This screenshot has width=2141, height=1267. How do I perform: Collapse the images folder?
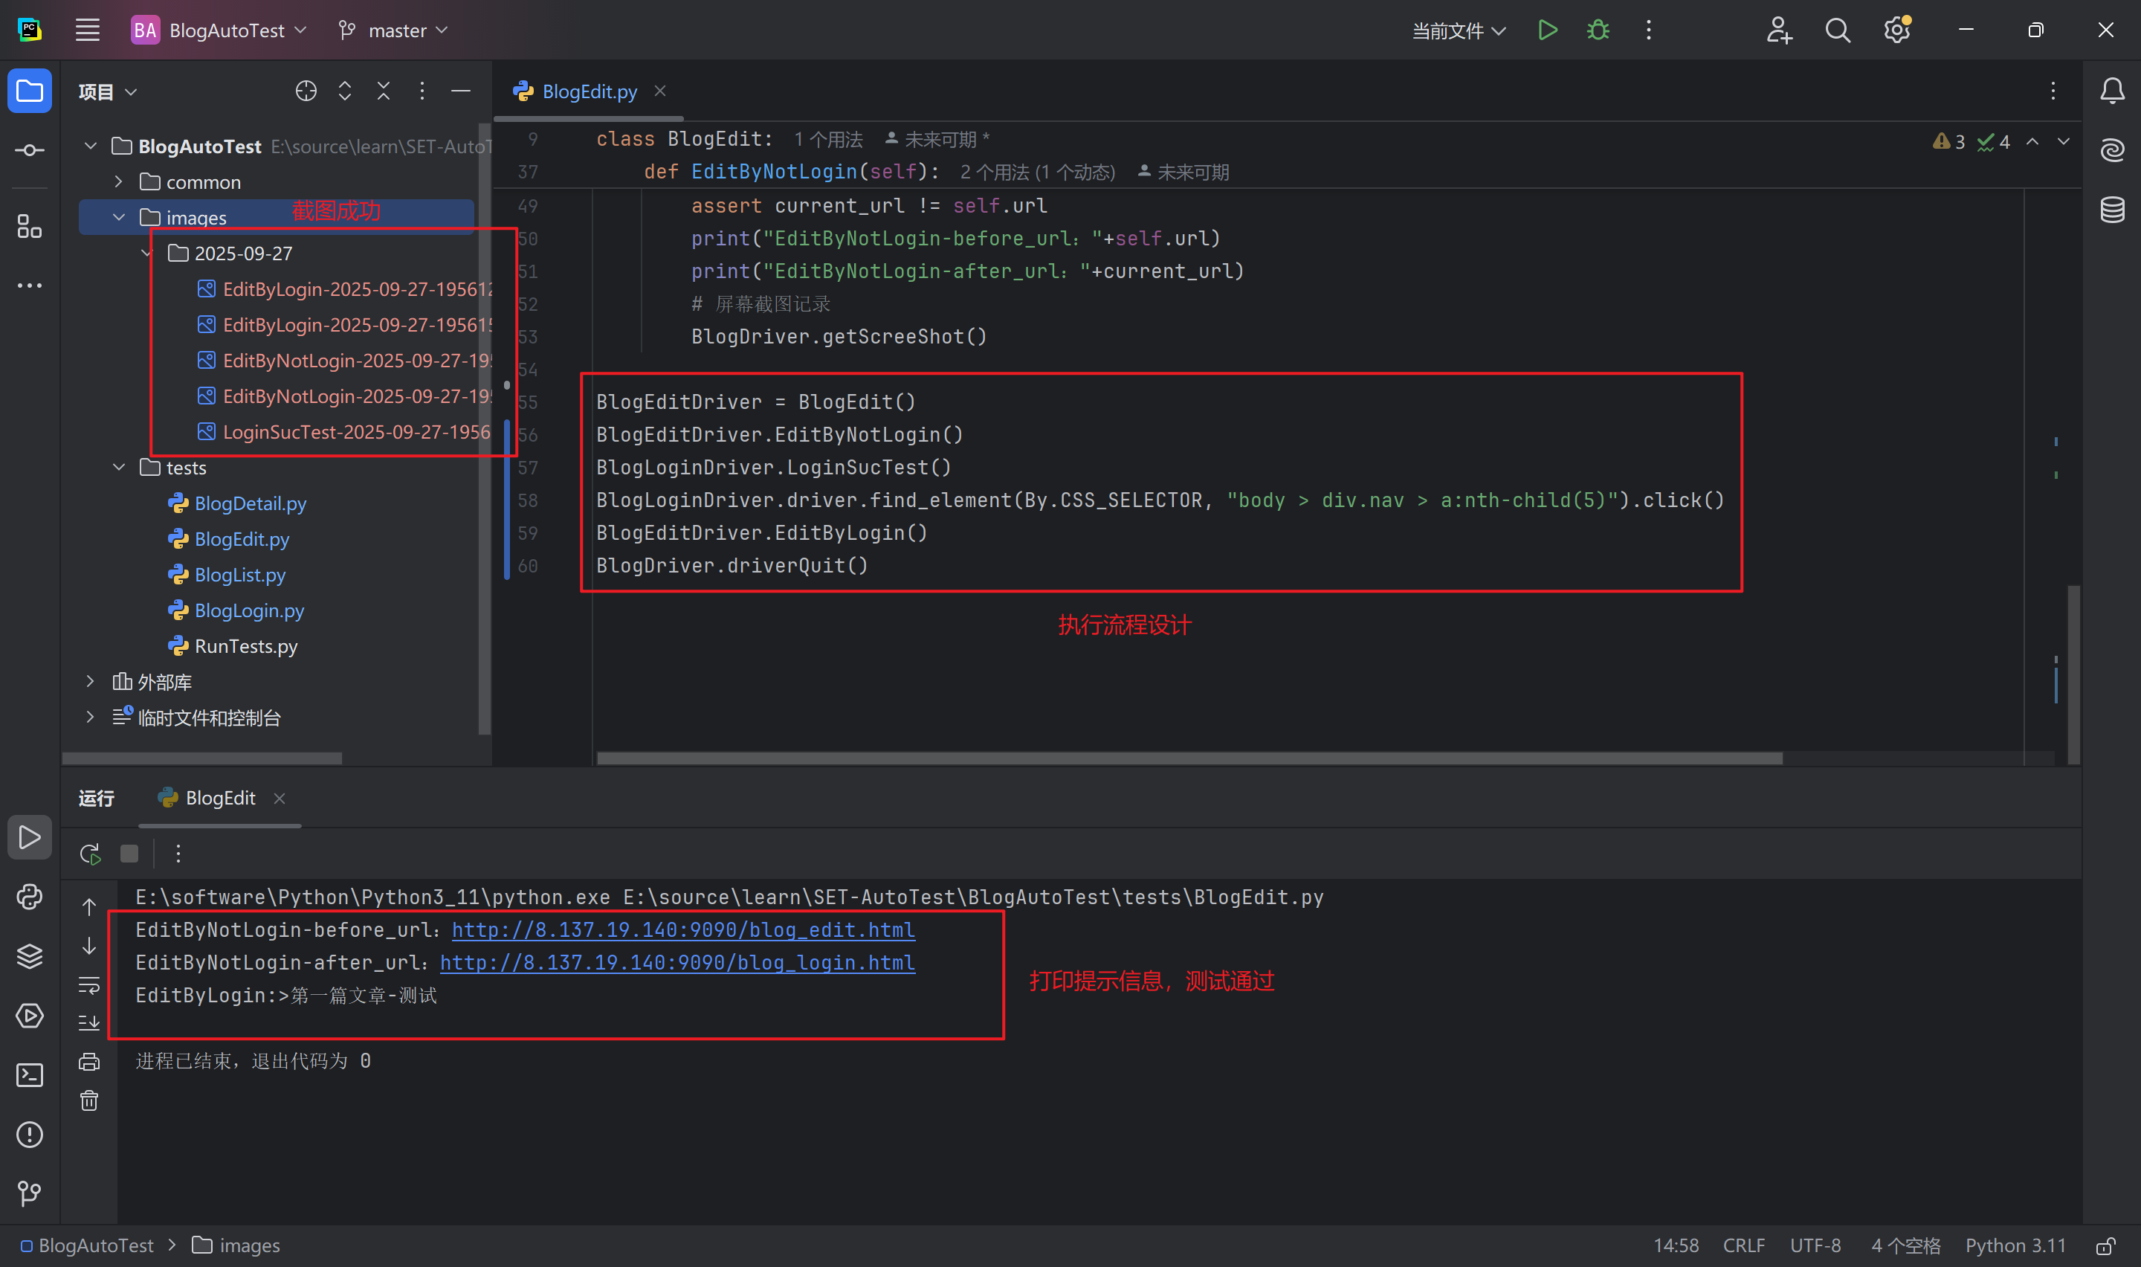point(119,217)
